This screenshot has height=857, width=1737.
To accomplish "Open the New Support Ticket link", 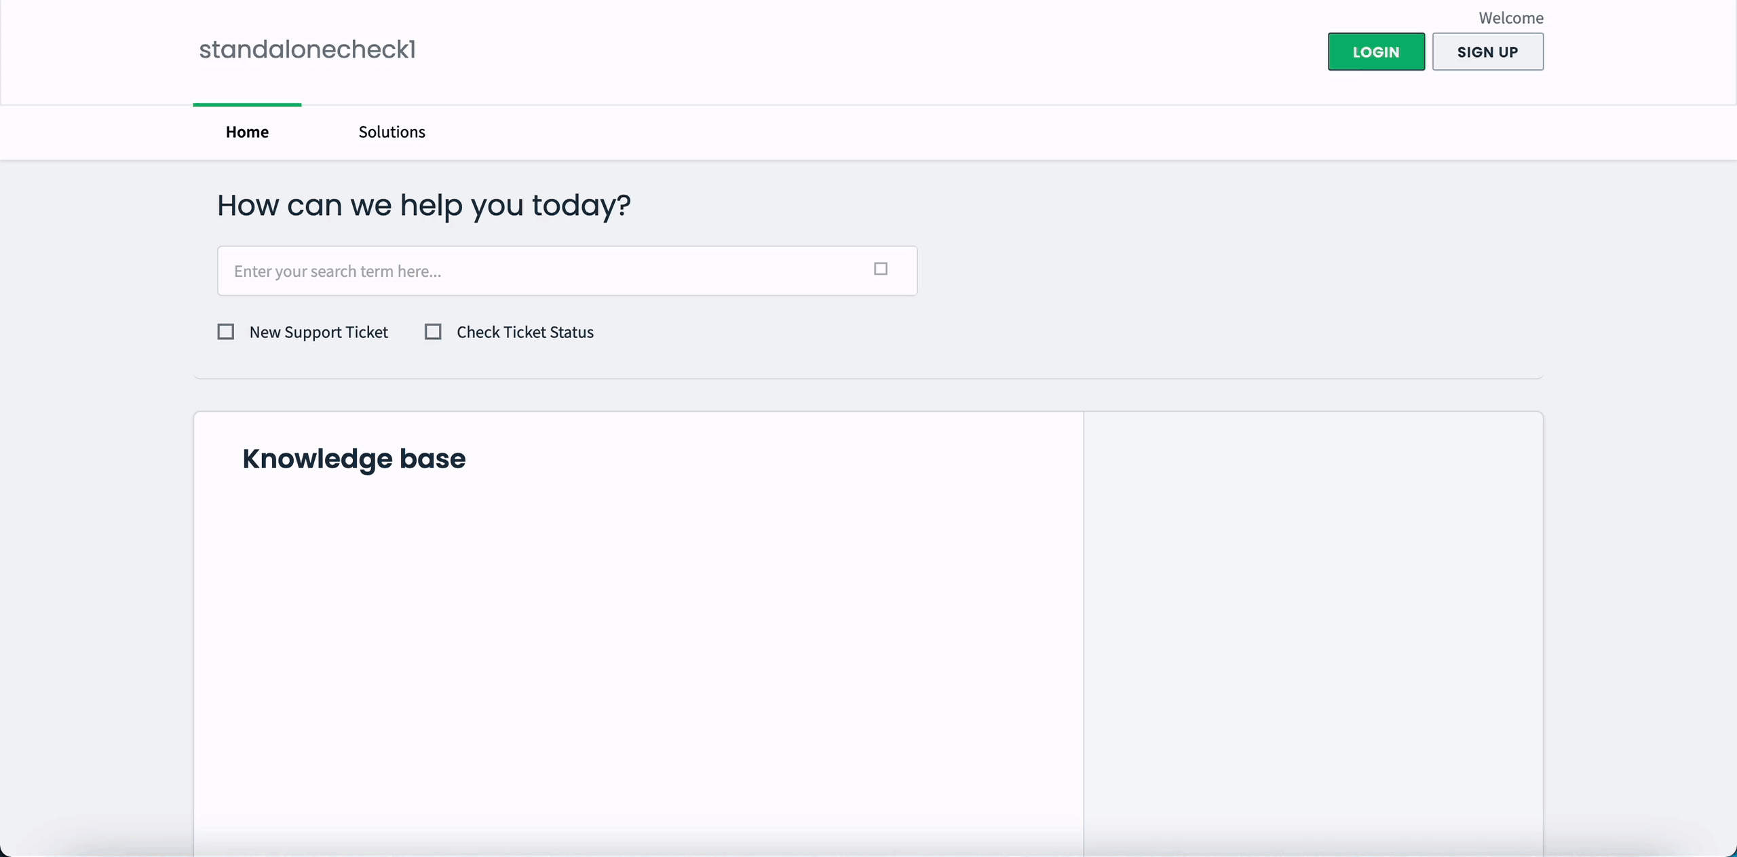I will (x=318, y=332).
